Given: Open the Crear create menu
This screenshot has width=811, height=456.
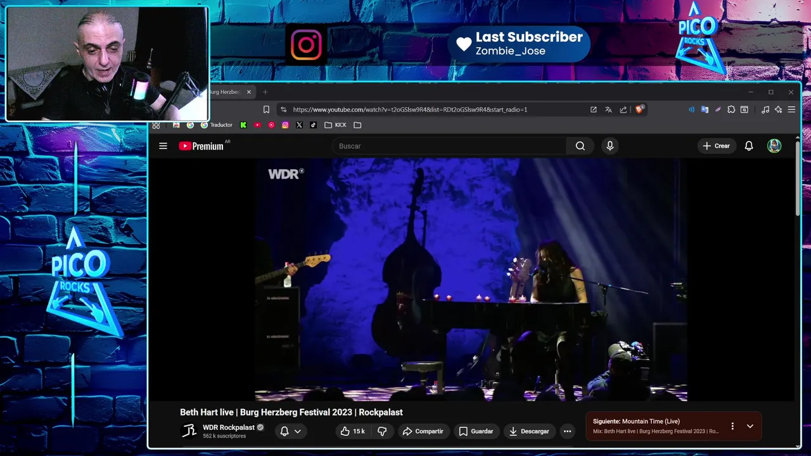Looking at the screenshot, I should tap(717, 146).
